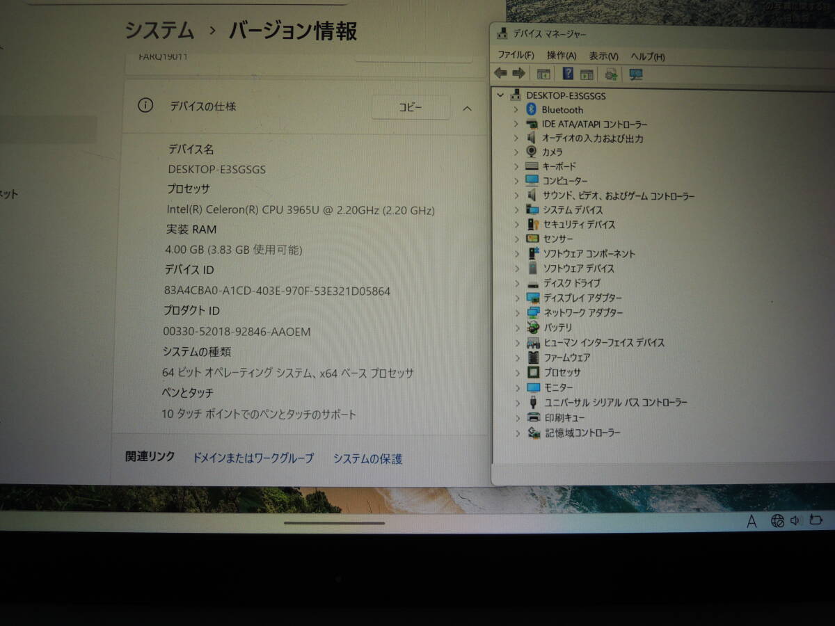Click the battery status icon in the tray
Screen dimensions: 835x626
(x=816, y=520)
